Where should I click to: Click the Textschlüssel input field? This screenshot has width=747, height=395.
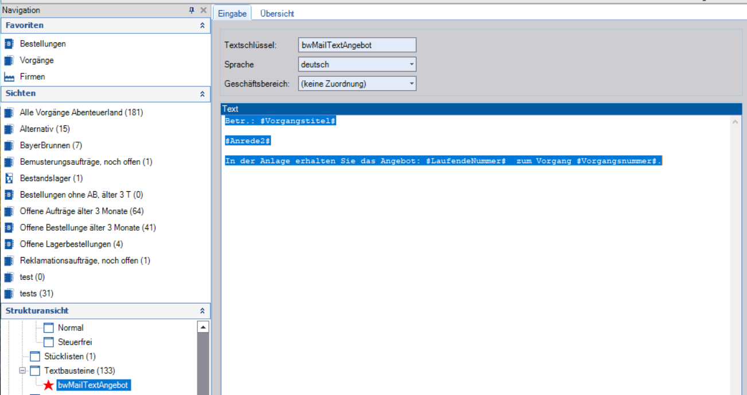pos(357,45)
